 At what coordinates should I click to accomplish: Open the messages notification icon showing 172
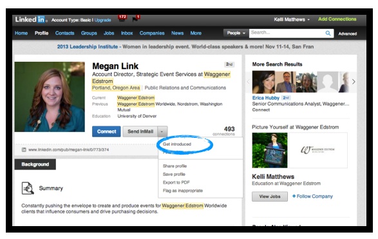point(122,18)
